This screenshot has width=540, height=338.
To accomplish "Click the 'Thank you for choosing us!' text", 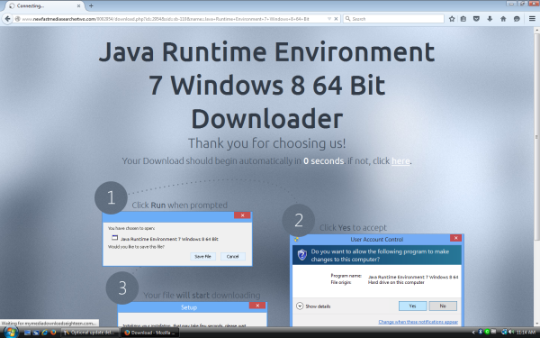I will tap(267, 143).
